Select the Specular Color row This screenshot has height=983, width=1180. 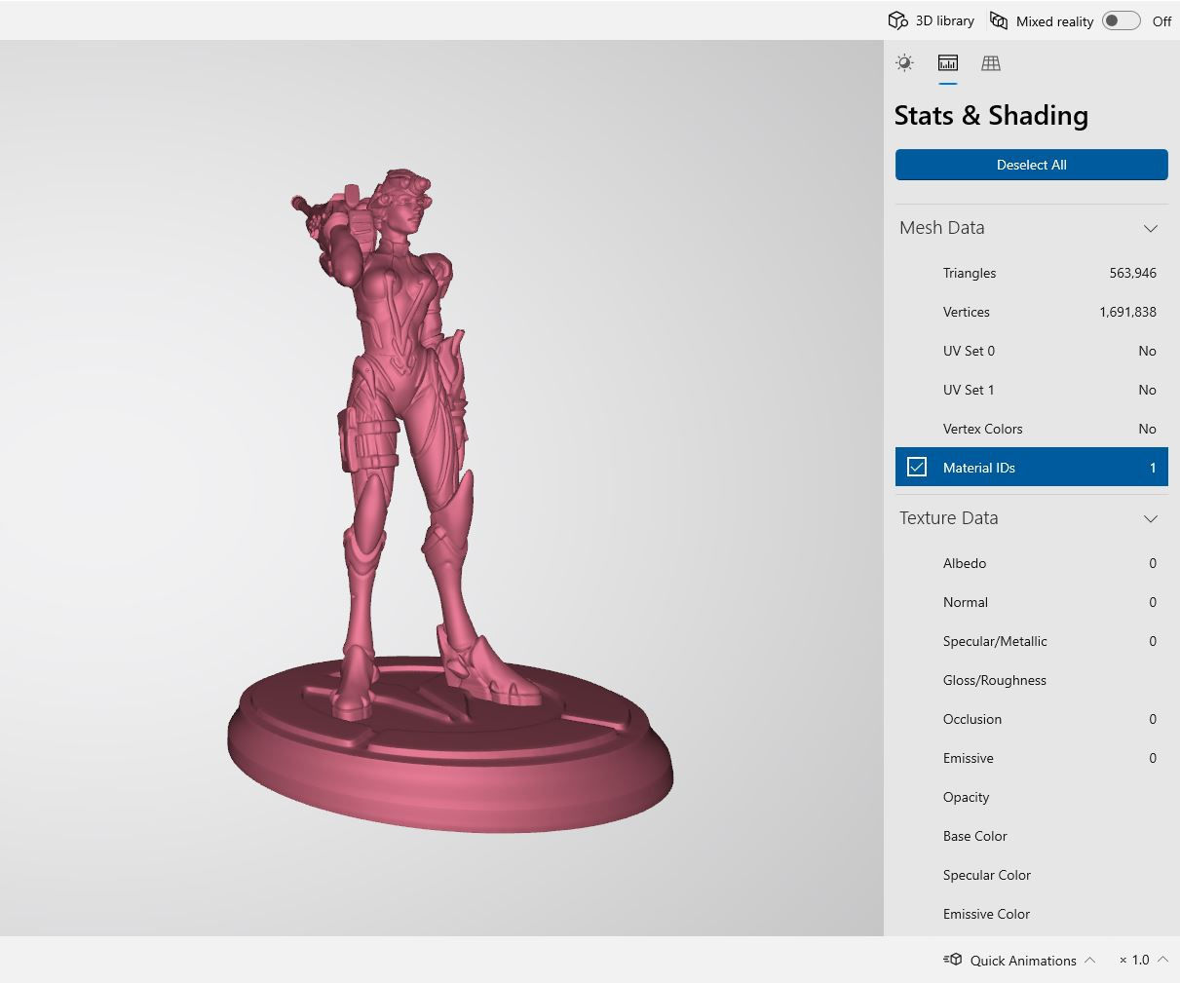coord(1031,875)
